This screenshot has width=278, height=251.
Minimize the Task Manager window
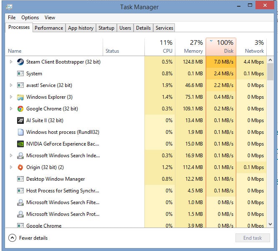(239, 6)
